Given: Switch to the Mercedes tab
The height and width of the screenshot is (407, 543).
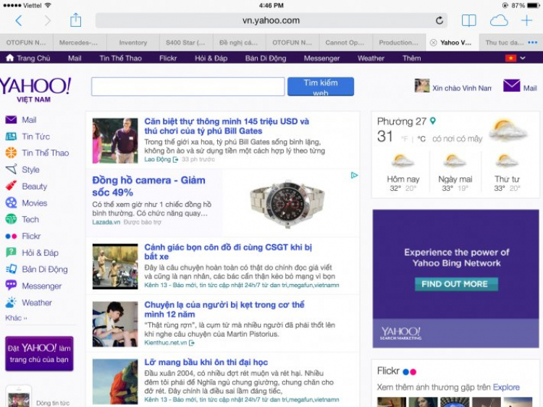Looking at the screenshot, I should tap(80, 43).
